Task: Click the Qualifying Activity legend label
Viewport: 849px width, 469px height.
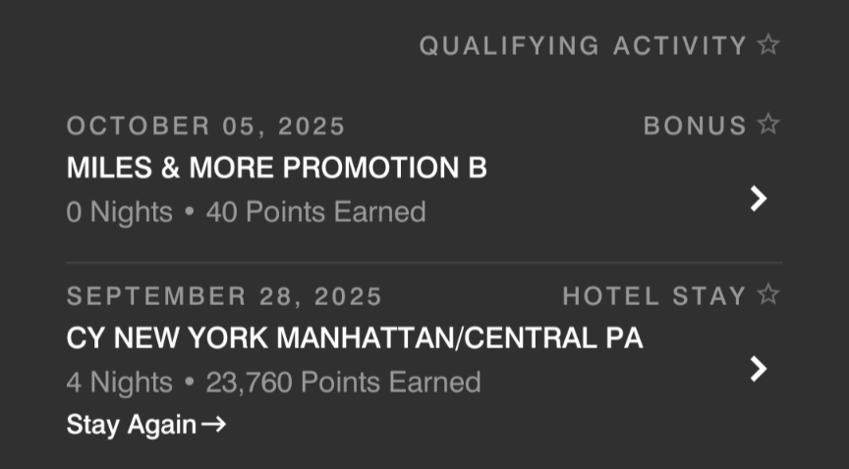Action: (x=583, y=45)
